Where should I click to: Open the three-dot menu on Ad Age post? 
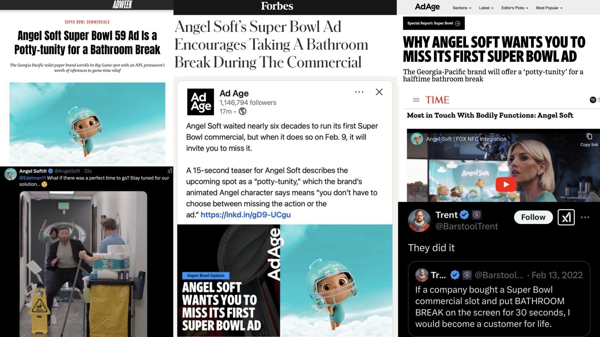pos(359,92)
